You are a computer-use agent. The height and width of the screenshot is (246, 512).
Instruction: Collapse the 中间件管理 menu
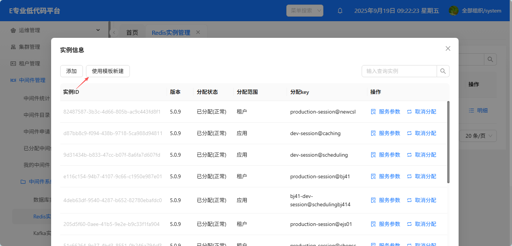[x=32, y=80]
